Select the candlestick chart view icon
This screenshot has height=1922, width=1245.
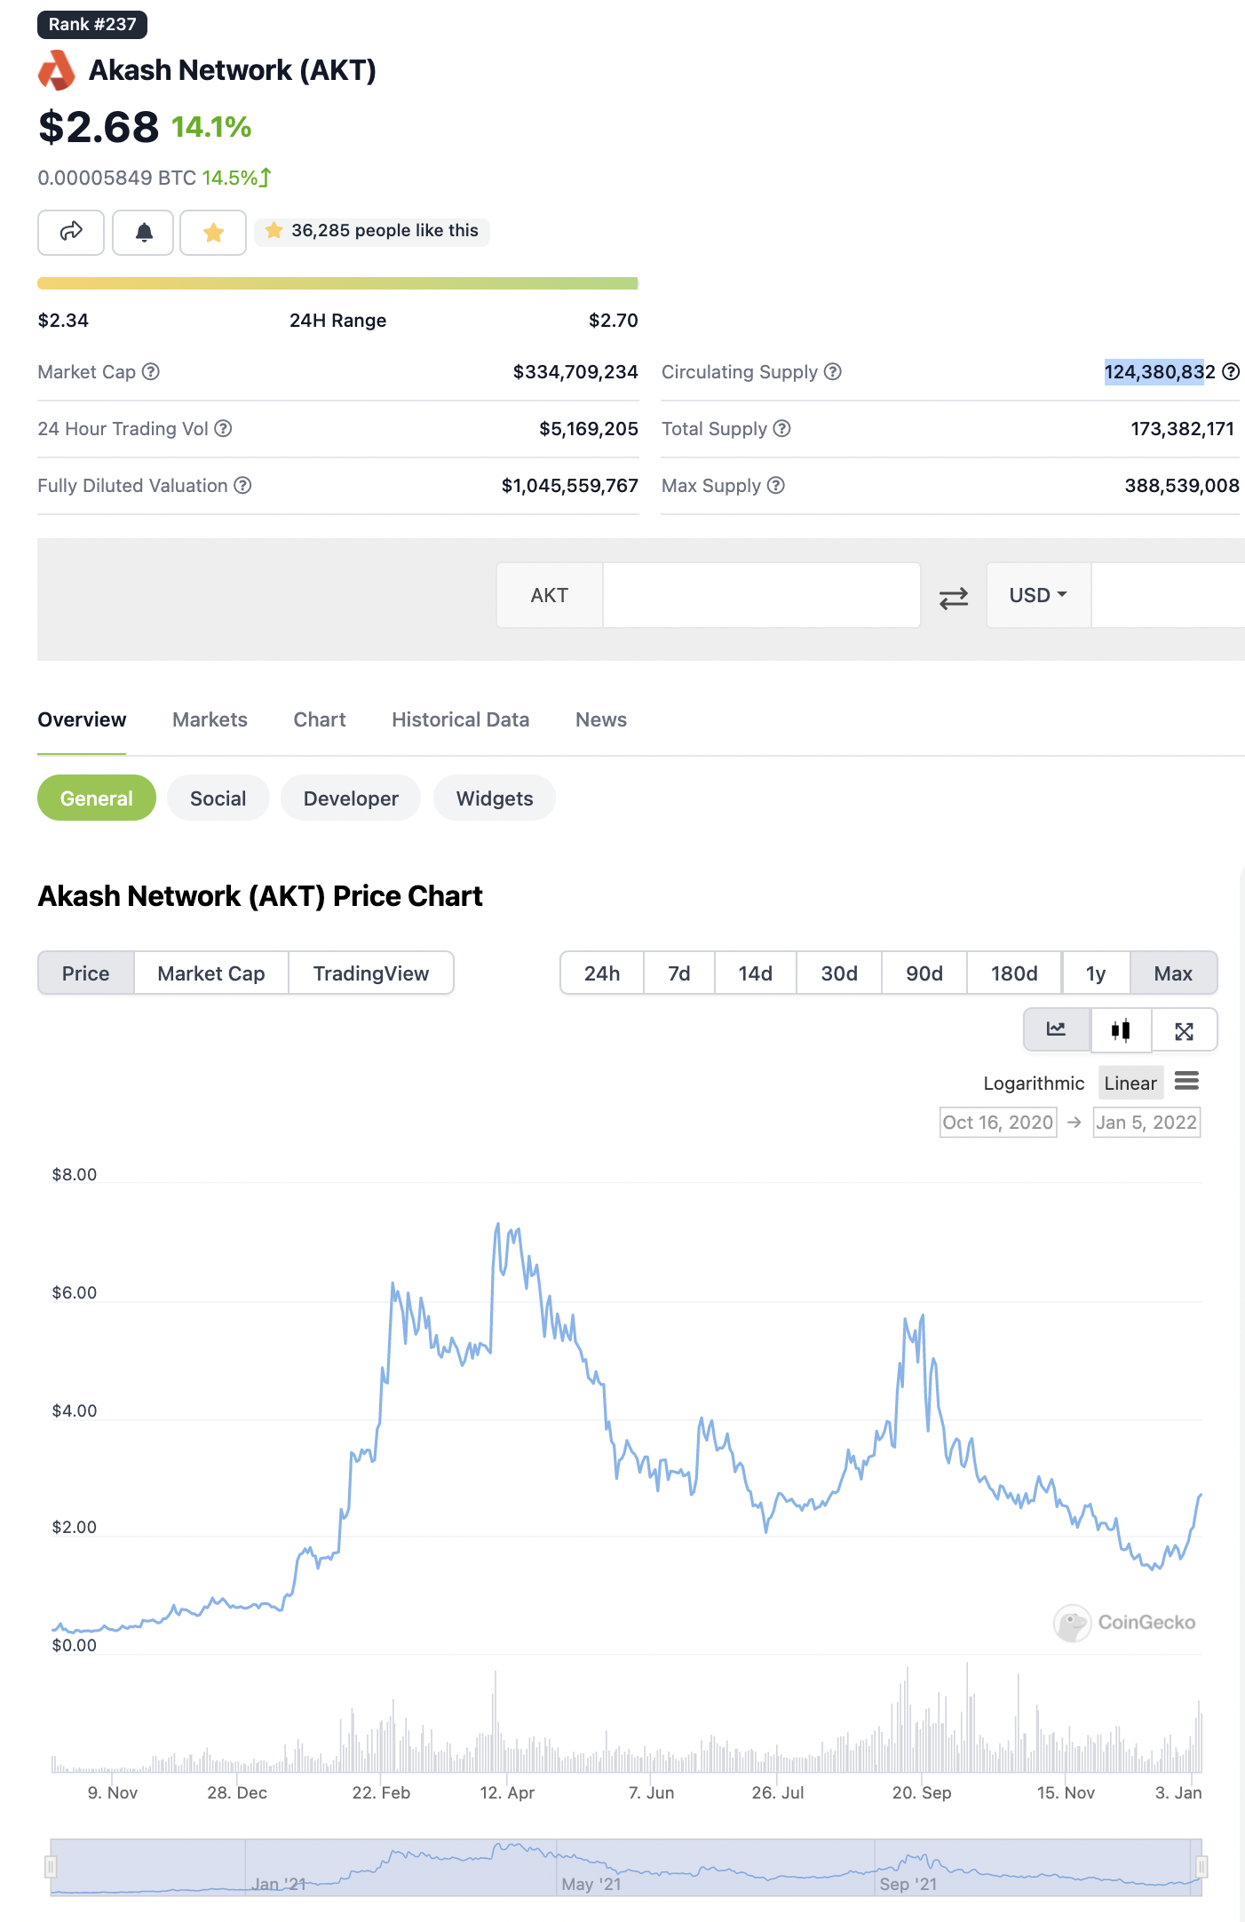click(x=1121, y=1030)
